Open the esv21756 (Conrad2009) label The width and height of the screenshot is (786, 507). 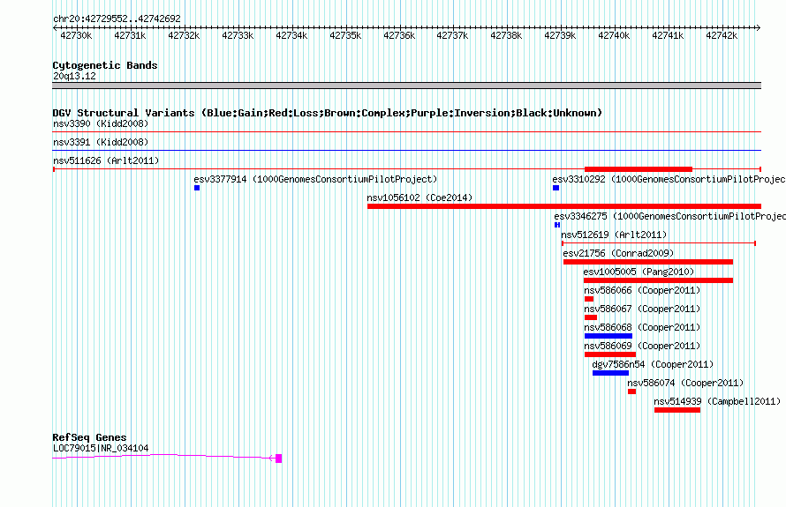pyautogui.click(x=618, y=253)
